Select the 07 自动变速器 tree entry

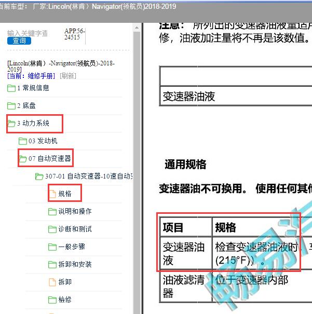(x=50, y=158)
